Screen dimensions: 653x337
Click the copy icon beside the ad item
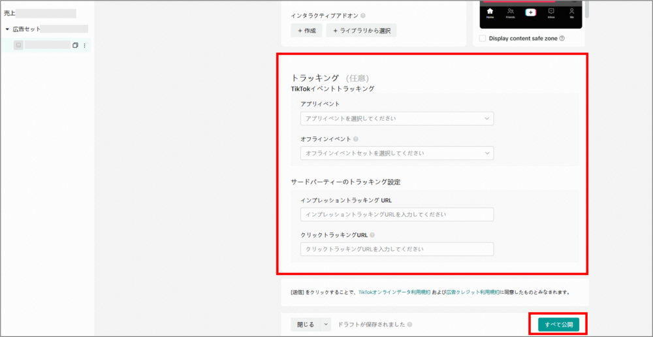[75, 45]
